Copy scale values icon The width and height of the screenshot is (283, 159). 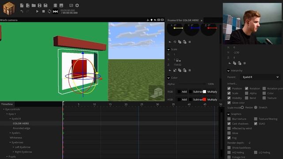click(180, 70)
